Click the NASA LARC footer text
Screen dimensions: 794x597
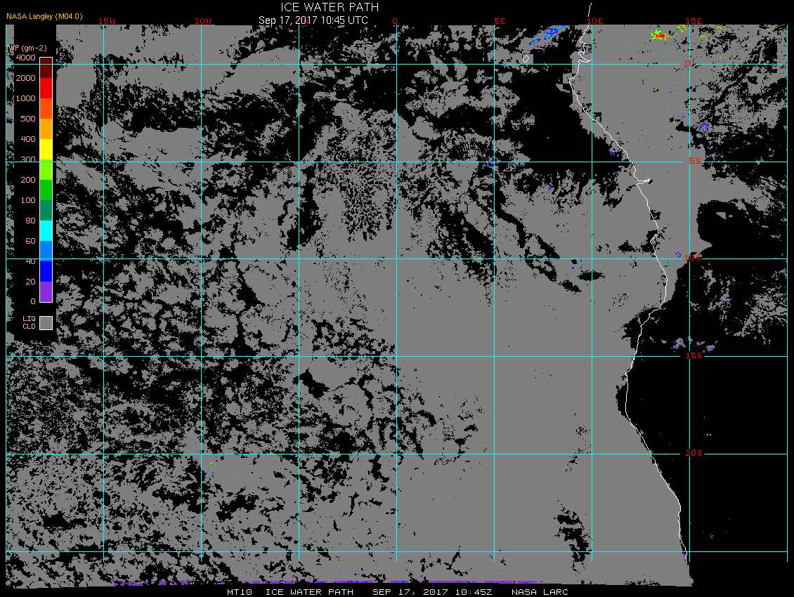[x=540, y=592]
